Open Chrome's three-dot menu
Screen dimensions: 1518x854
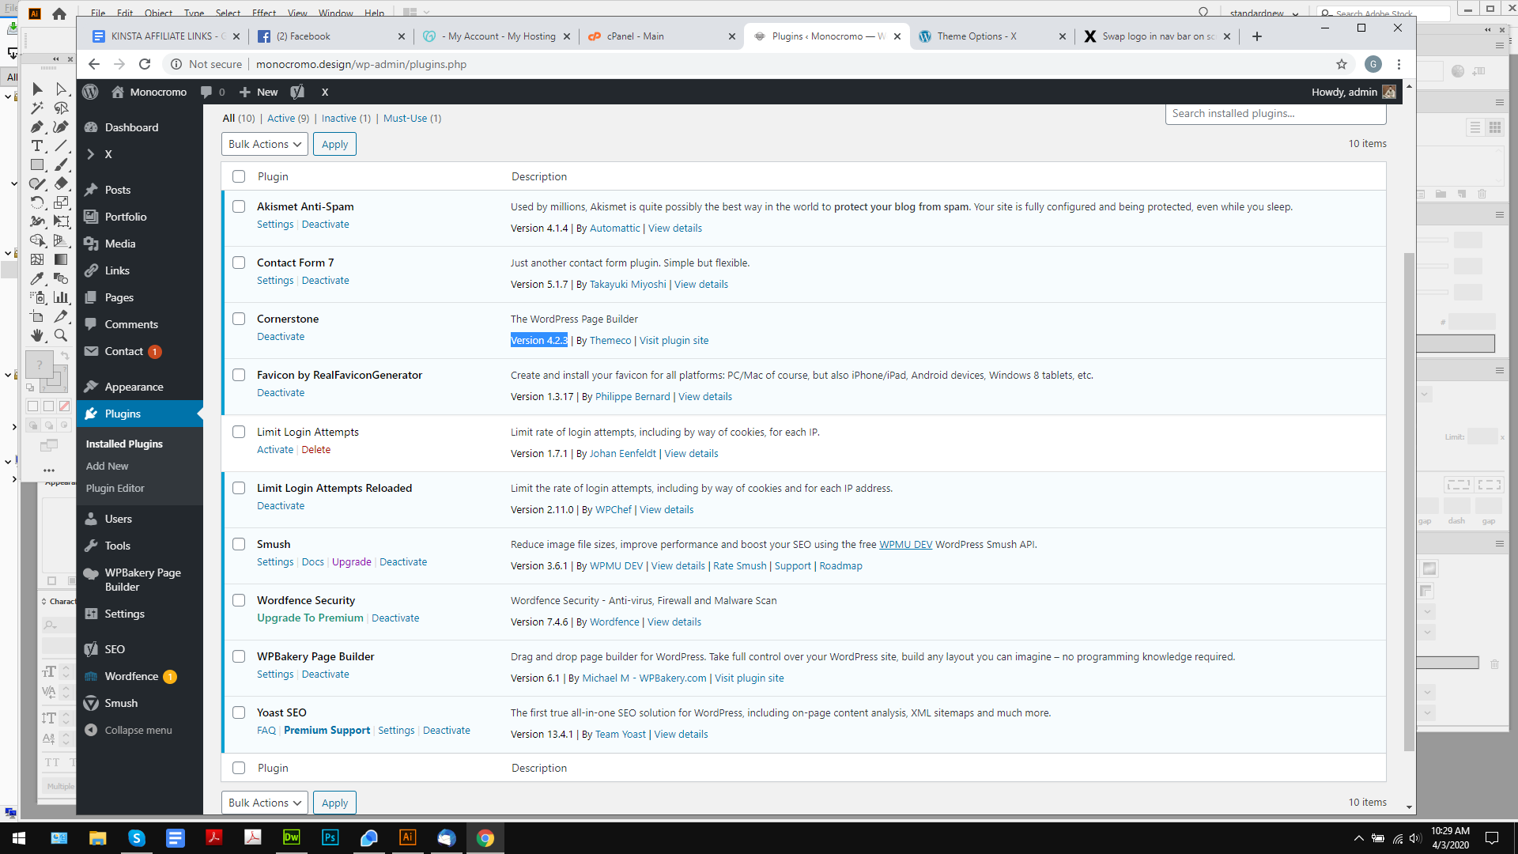coord(1399,64)
